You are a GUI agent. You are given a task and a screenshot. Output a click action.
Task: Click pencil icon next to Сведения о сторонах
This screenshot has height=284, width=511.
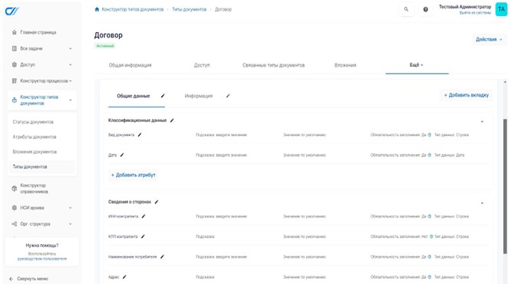point(157,202)
